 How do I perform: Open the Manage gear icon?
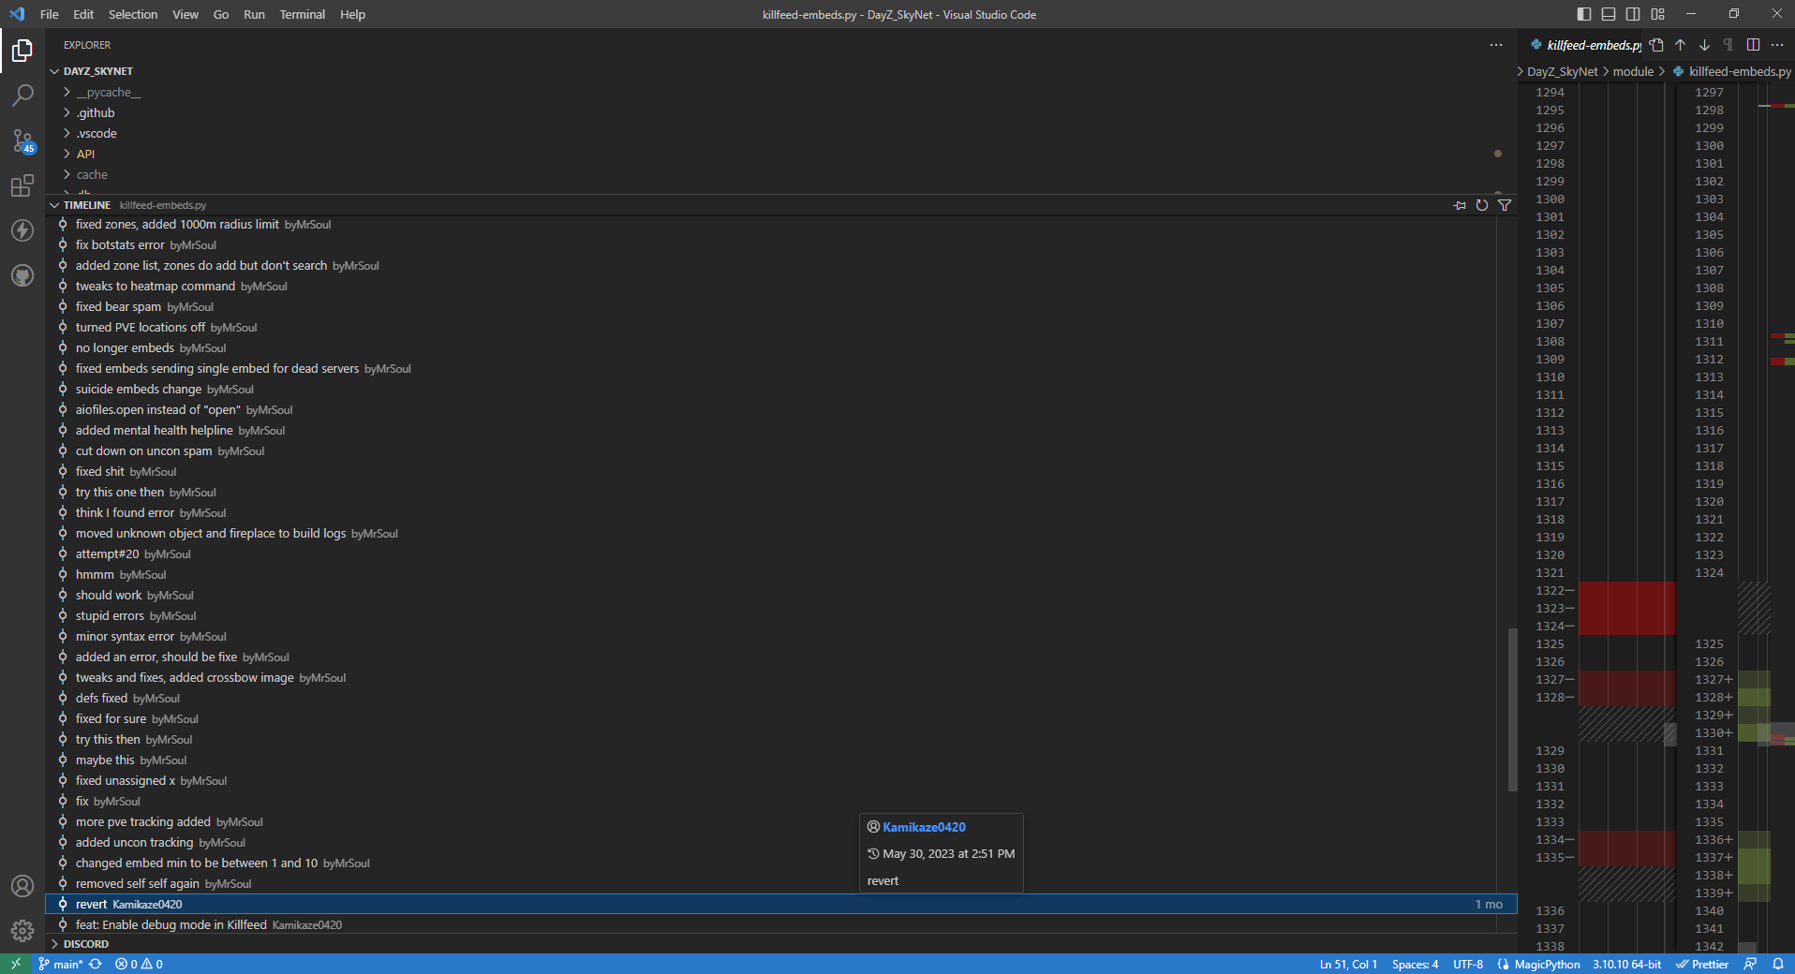(22, 931)
